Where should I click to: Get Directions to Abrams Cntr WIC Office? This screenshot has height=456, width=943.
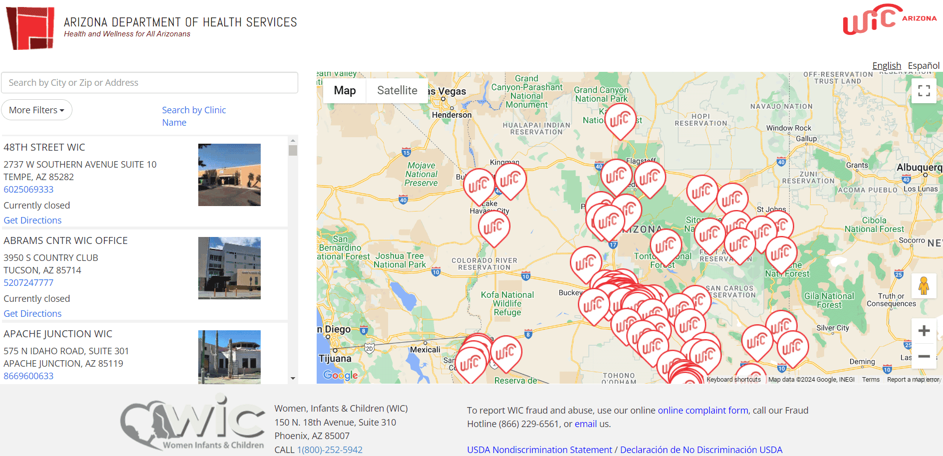point(32,314)
